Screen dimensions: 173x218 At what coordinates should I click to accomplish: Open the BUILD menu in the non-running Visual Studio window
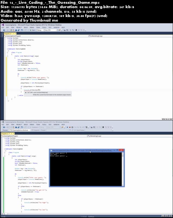26,28
